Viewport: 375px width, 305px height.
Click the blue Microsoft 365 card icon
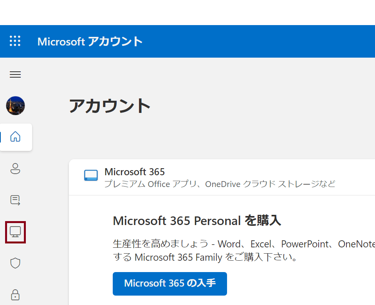tap(91, 175)
